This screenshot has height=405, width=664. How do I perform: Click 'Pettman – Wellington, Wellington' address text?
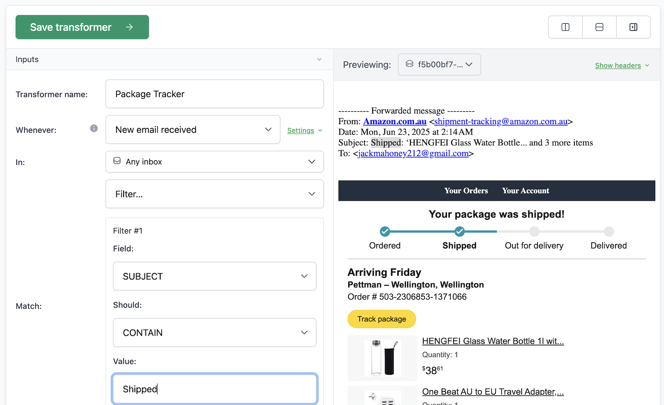[416, 285]
